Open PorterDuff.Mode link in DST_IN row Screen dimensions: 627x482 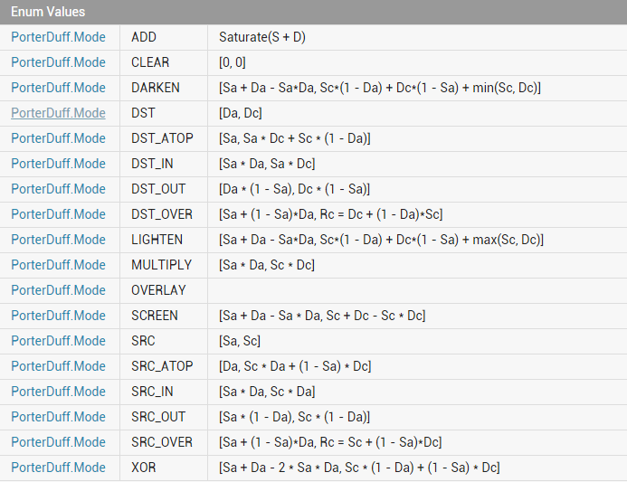coord(59,164)
